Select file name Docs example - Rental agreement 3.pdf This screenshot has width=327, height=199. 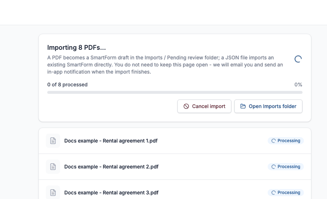click(112, 192)
